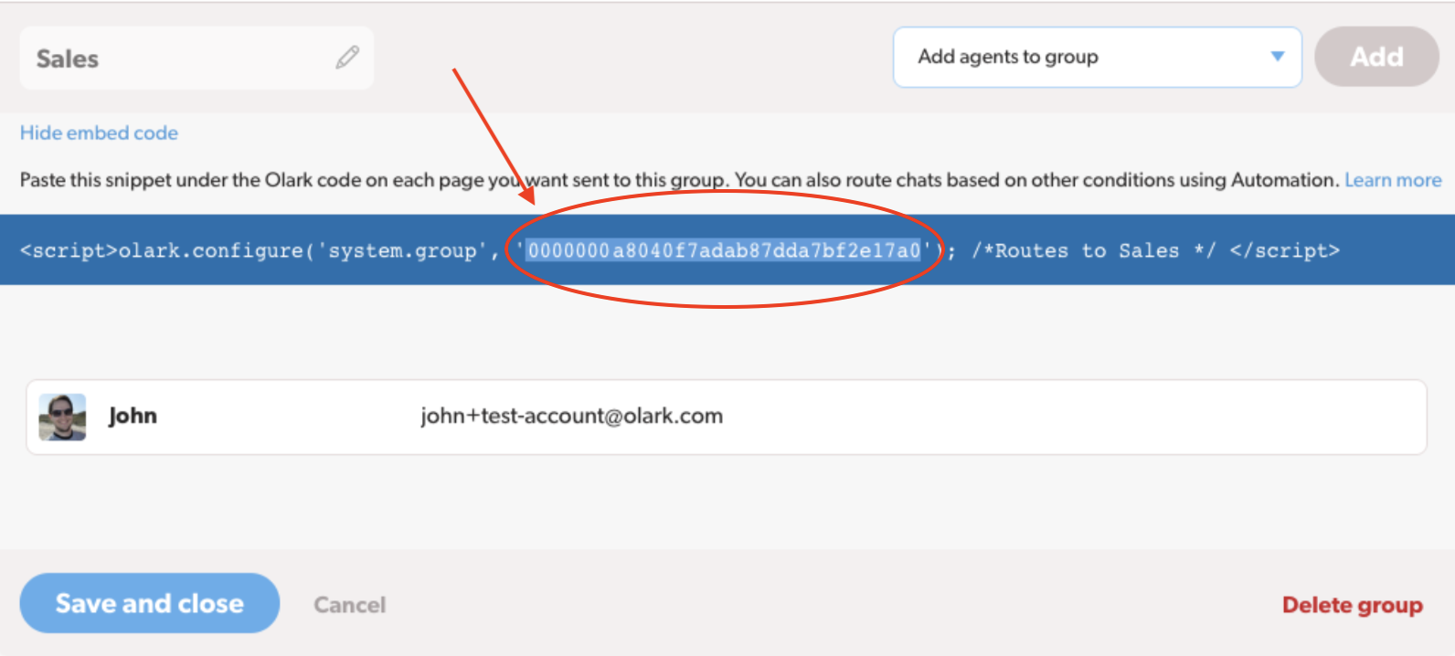This screenshot has height=656, width=1455.
Task: Click the Sales group name field
Action: click(x=196, y=58)
